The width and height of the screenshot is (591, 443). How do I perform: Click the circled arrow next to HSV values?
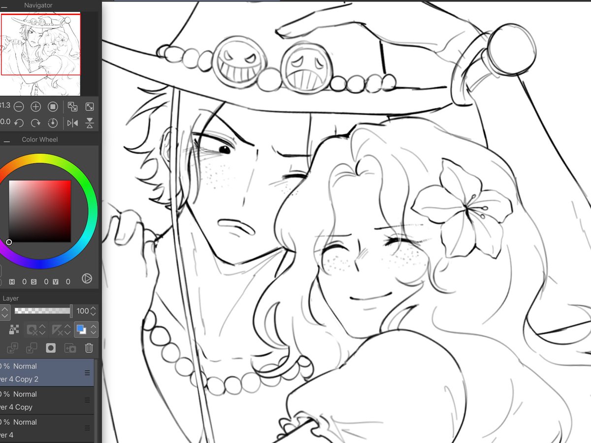(x=87, y=279)
